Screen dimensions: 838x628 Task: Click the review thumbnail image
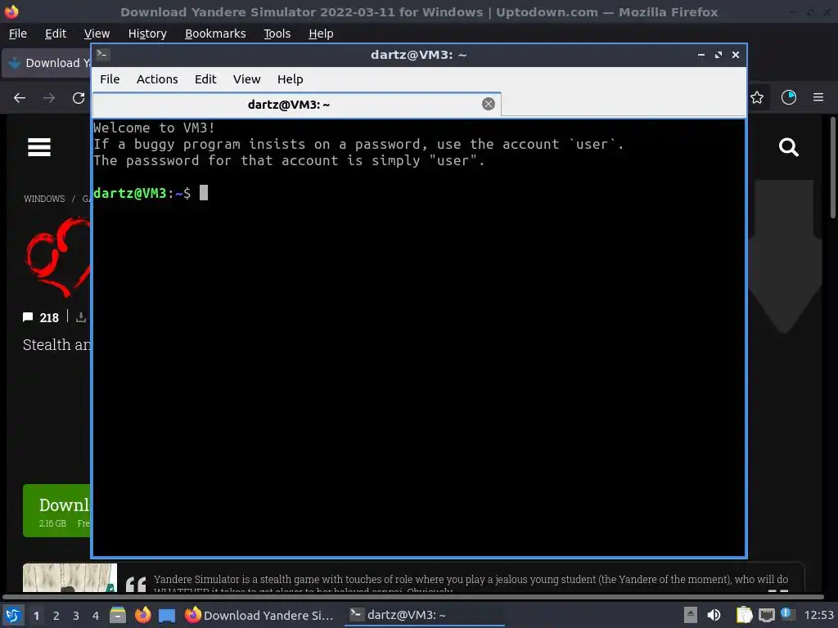pyautogui.click(x=70, y=577)
